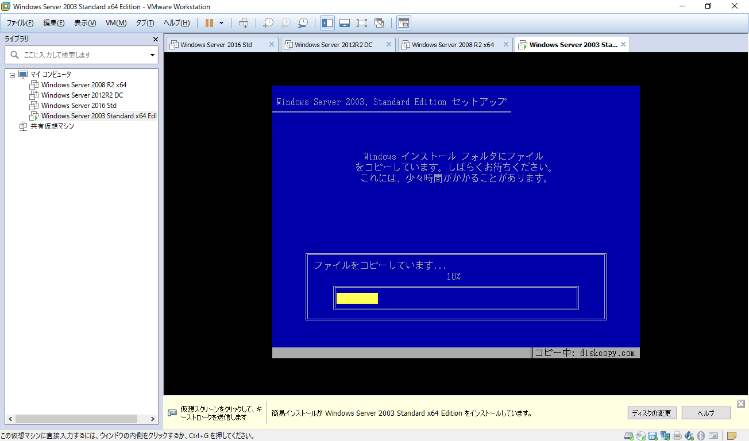
Task: Toggle the thumbnail bar view button
Action: click(345, 23)
